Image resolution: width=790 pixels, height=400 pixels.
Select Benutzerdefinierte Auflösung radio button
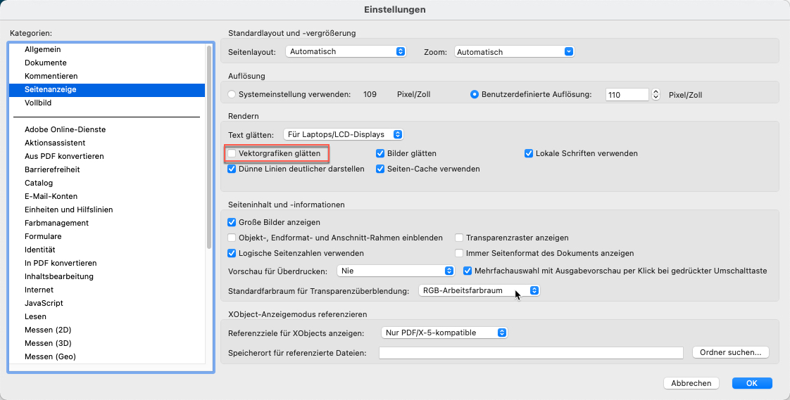(474, 94)
